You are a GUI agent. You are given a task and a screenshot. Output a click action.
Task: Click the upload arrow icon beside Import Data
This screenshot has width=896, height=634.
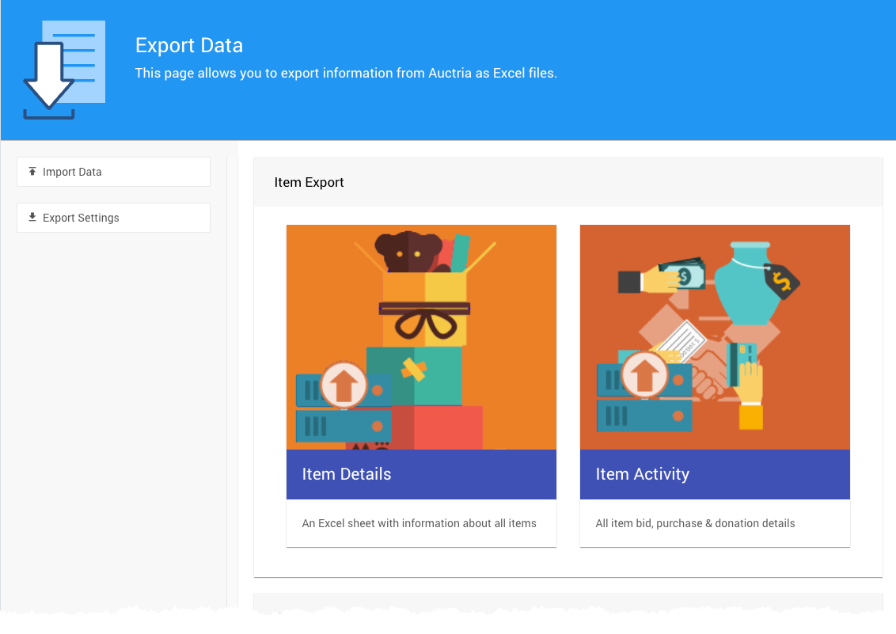[32, 171]
